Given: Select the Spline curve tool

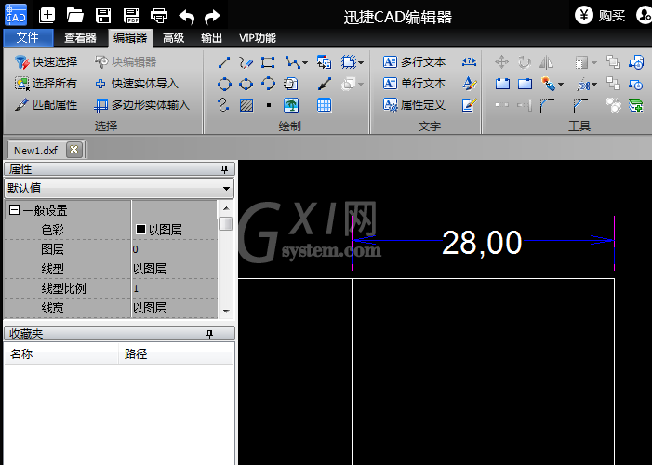Looking at the screenshot, I should pyautogui.click(x=223, y=105).
